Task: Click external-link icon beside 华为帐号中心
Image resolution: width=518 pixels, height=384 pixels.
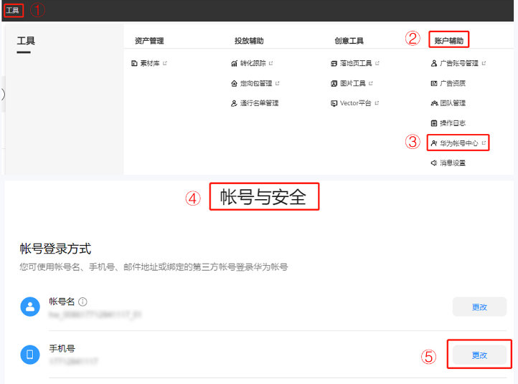Action: pos(484,143)
